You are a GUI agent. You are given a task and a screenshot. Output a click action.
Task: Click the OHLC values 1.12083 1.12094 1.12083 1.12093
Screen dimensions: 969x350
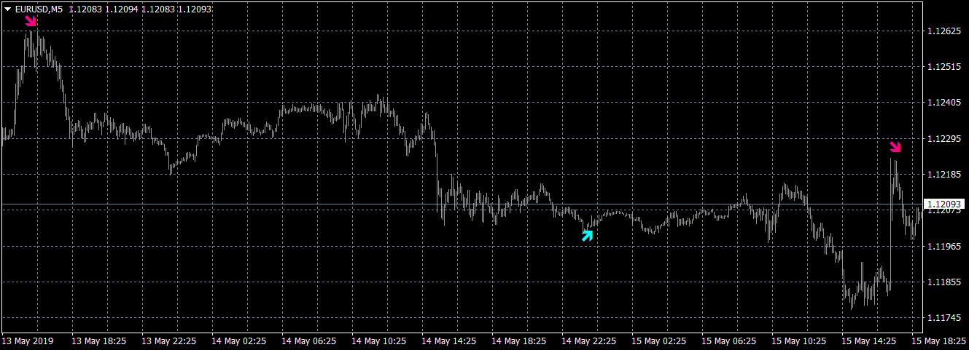(140, 9)
